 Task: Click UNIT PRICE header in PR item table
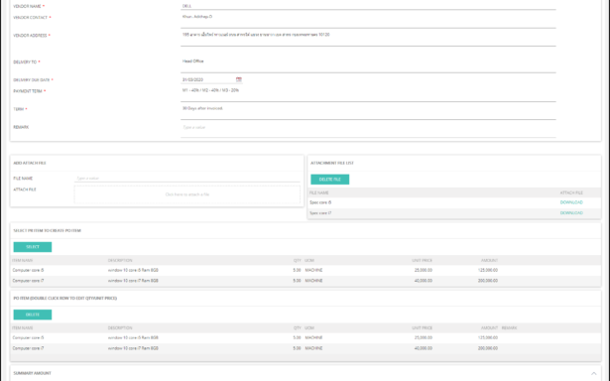(x=423, y=260)
